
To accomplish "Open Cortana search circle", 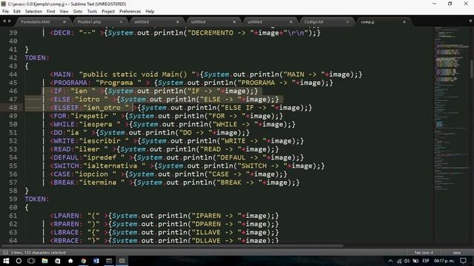I will point(19,261).
